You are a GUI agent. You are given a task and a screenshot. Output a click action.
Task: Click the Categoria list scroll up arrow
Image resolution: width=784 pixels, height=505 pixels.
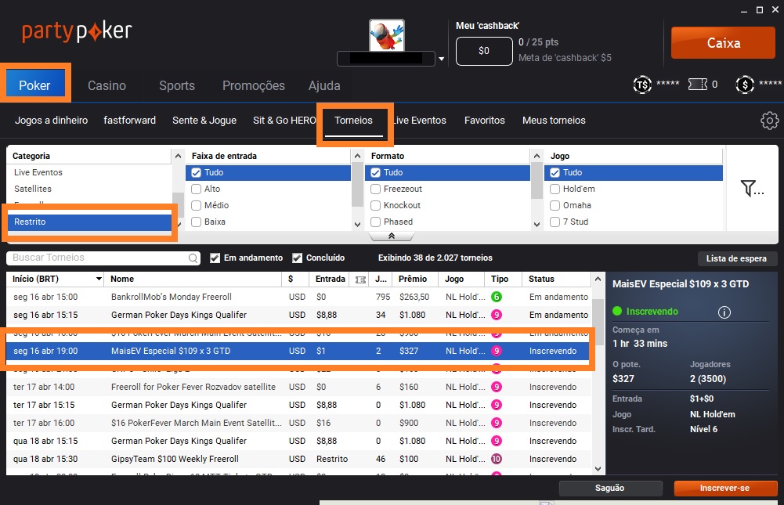178,156
